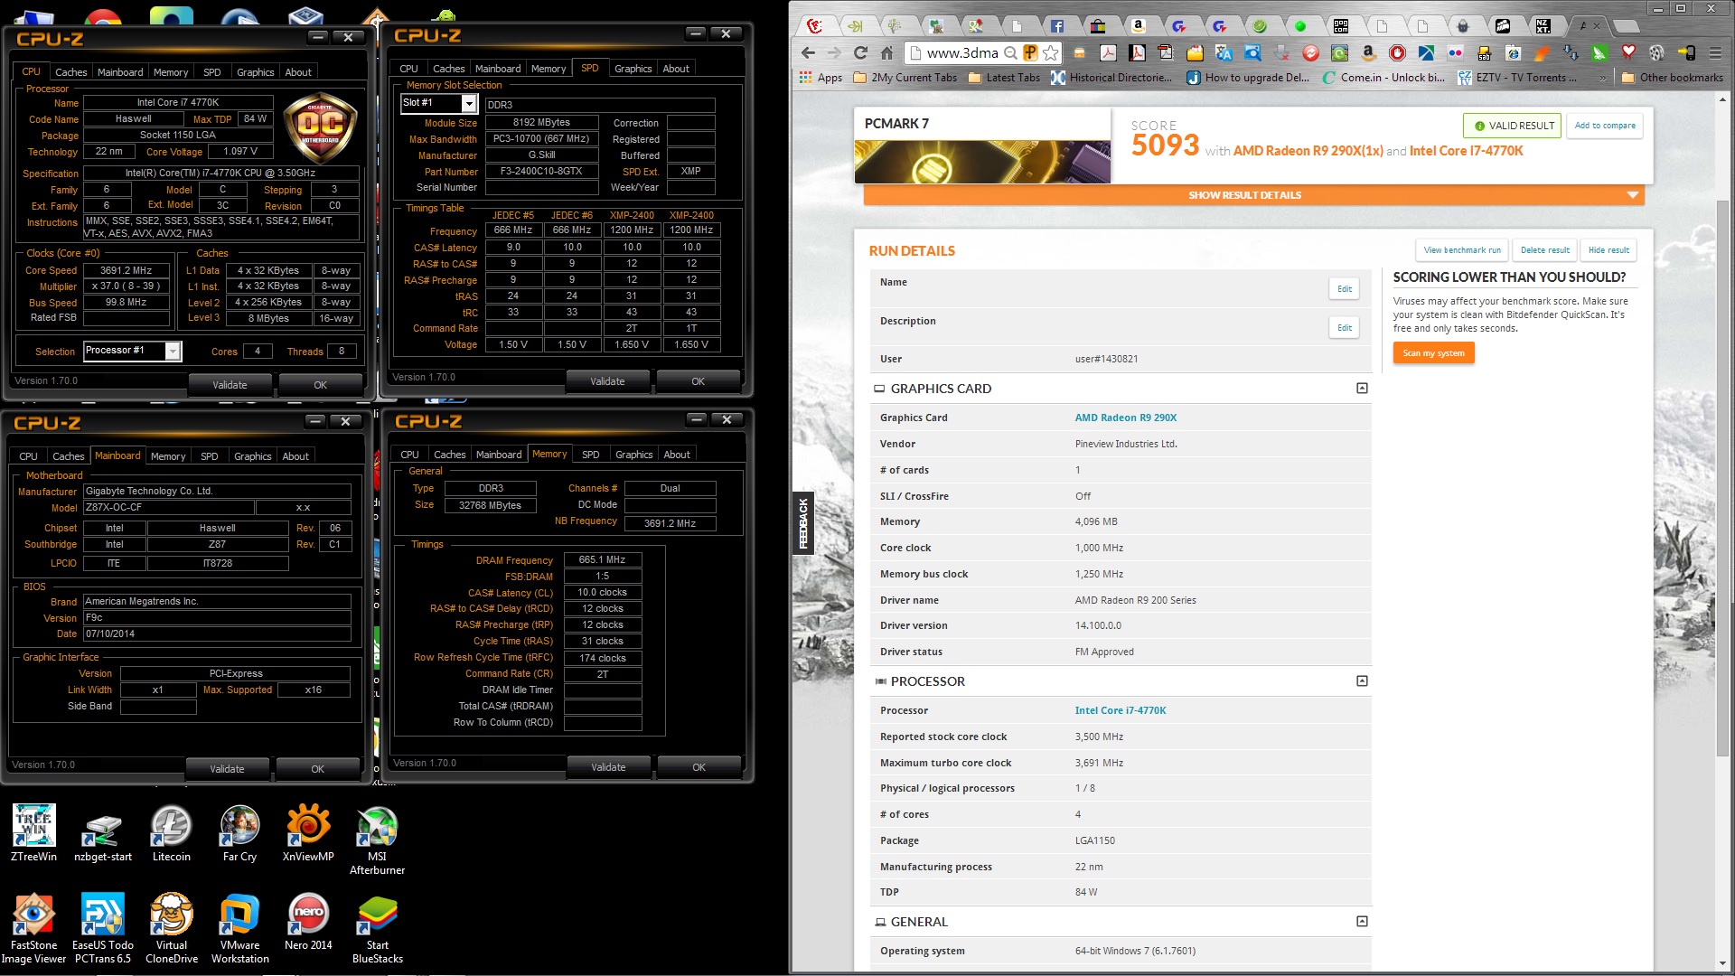Viewport: 1735px width, 976px height.
Task: Click the browser Back arrow
Action: [x=808, y=53]
